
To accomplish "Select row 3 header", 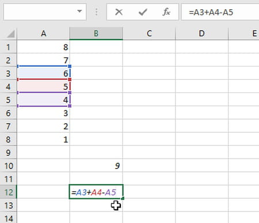I will click(8, 74).
